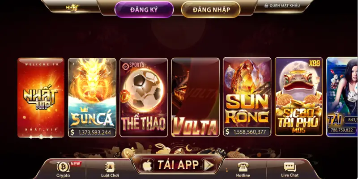Screen dimensions: 358x179
Task: Click the Đăng Nhập login button
Action: pyautogui.click(x=211, y=9)
